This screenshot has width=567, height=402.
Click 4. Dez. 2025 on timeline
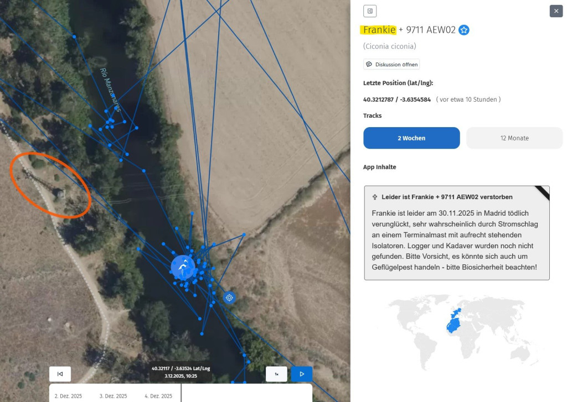[158, 396]
